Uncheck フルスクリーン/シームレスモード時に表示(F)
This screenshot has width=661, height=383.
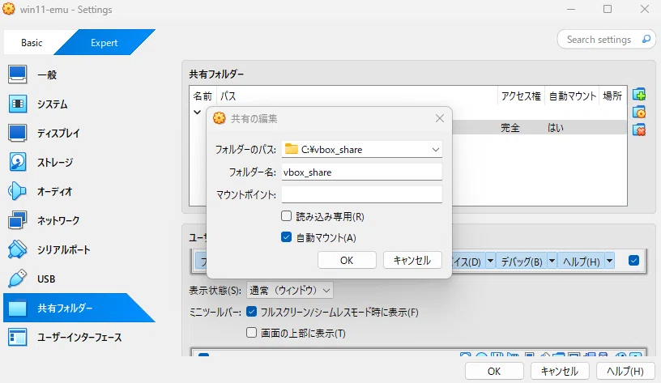tap(251, 312)
